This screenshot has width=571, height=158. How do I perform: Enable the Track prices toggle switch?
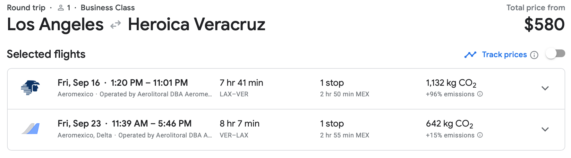[556, 54]
